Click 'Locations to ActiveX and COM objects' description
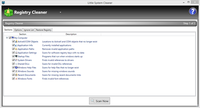 70,42
